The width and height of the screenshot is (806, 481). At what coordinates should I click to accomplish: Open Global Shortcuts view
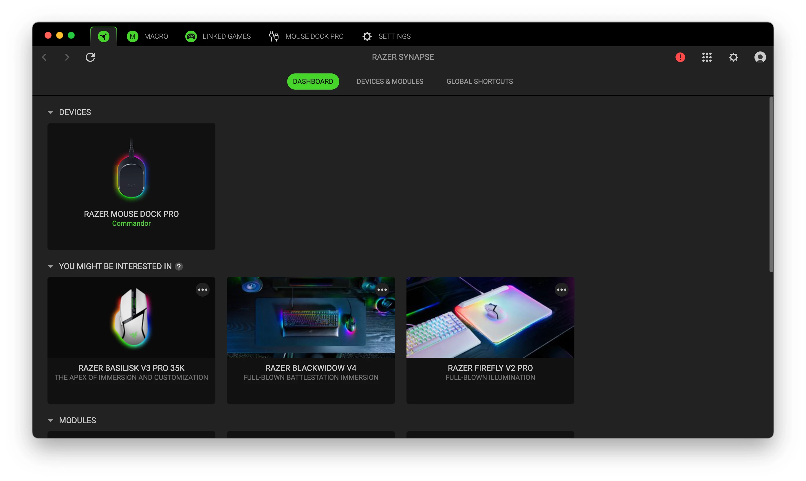pos(479,81)
